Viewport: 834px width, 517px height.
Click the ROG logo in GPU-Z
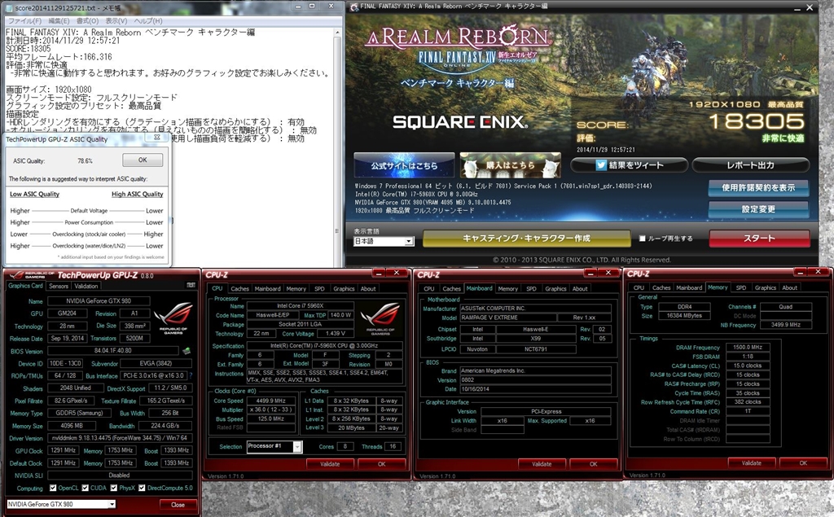pos(173,317)
